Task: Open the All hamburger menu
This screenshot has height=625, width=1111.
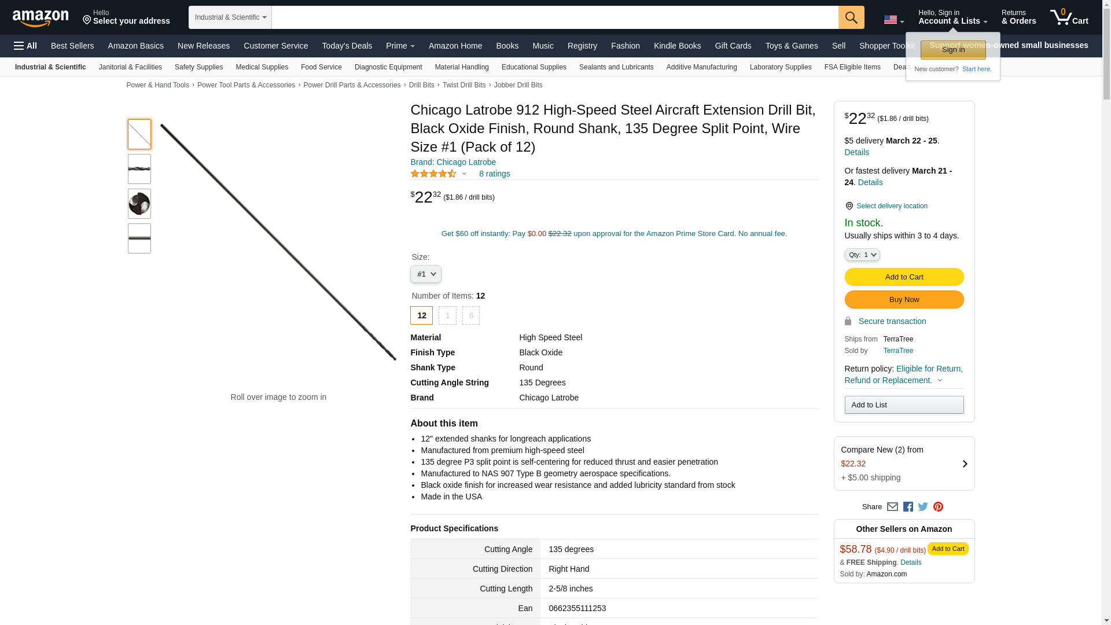Action: [x=25, y=46]
